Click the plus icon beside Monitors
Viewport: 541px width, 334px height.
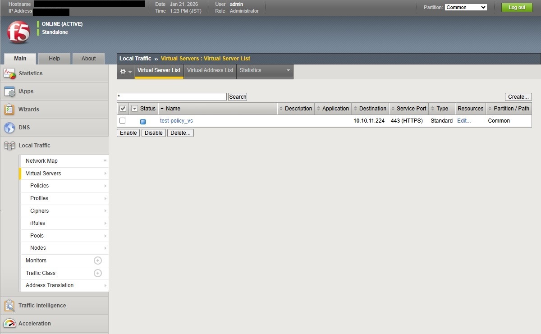point(97,261)
